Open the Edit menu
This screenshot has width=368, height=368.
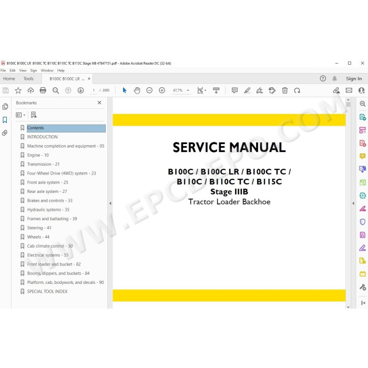click(13, 70)
